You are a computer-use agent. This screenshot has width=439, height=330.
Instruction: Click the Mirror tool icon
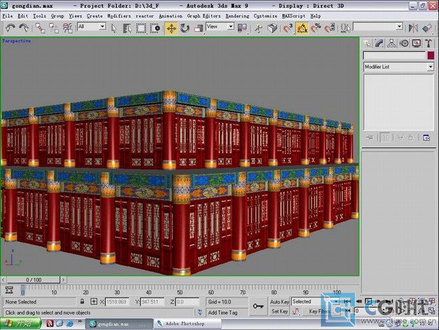(413, 28)
